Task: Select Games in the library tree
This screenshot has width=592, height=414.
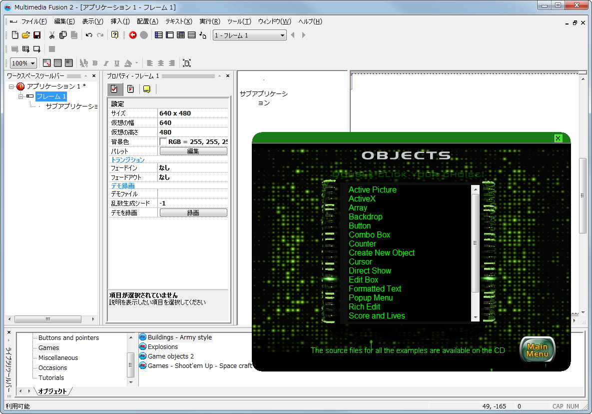Action: pyautogui.click(x=48, y=348)
